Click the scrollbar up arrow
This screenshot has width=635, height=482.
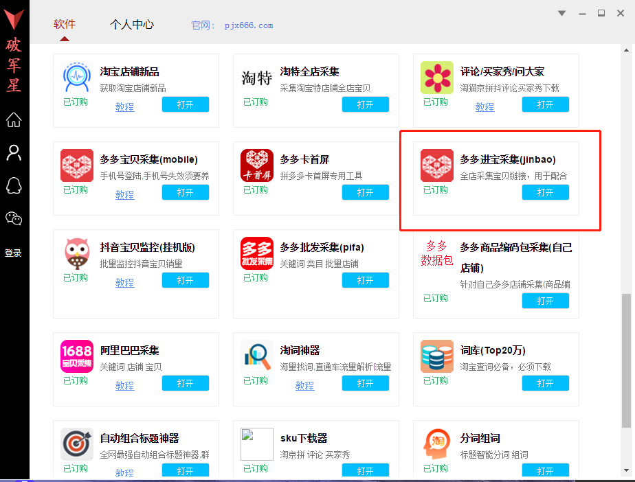click(x=627, y=51)
